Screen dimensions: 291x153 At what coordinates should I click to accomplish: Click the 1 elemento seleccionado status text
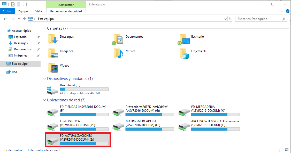coord(44,150)
